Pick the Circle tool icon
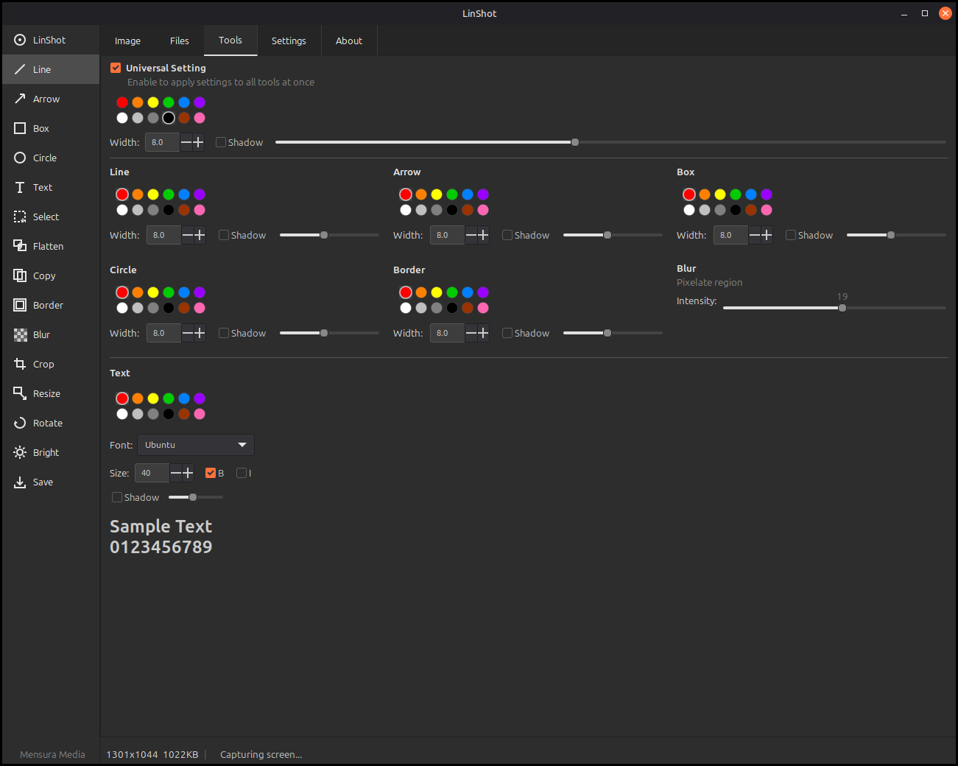958x766 pixels. point(20,158)
